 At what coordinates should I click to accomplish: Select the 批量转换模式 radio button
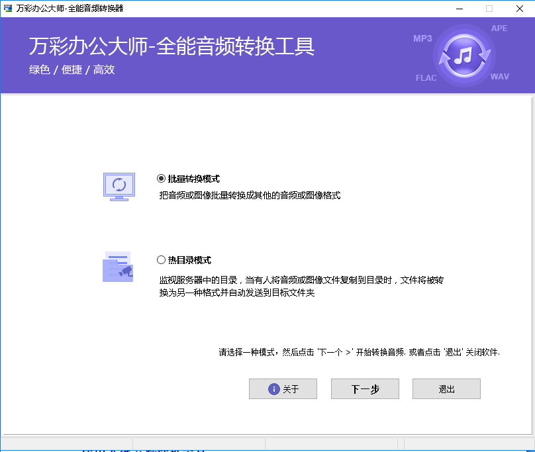(x=161, y=179)
